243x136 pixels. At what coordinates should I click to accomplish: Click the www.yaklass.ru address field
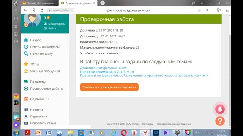(63, 10)
